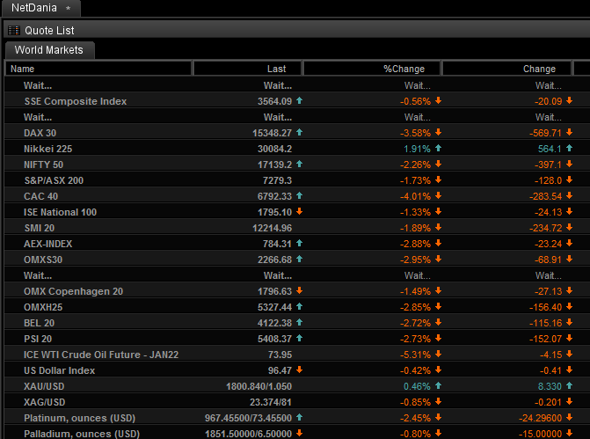Click ISE National 100 last value 1795.10

[x=274, y=212]
